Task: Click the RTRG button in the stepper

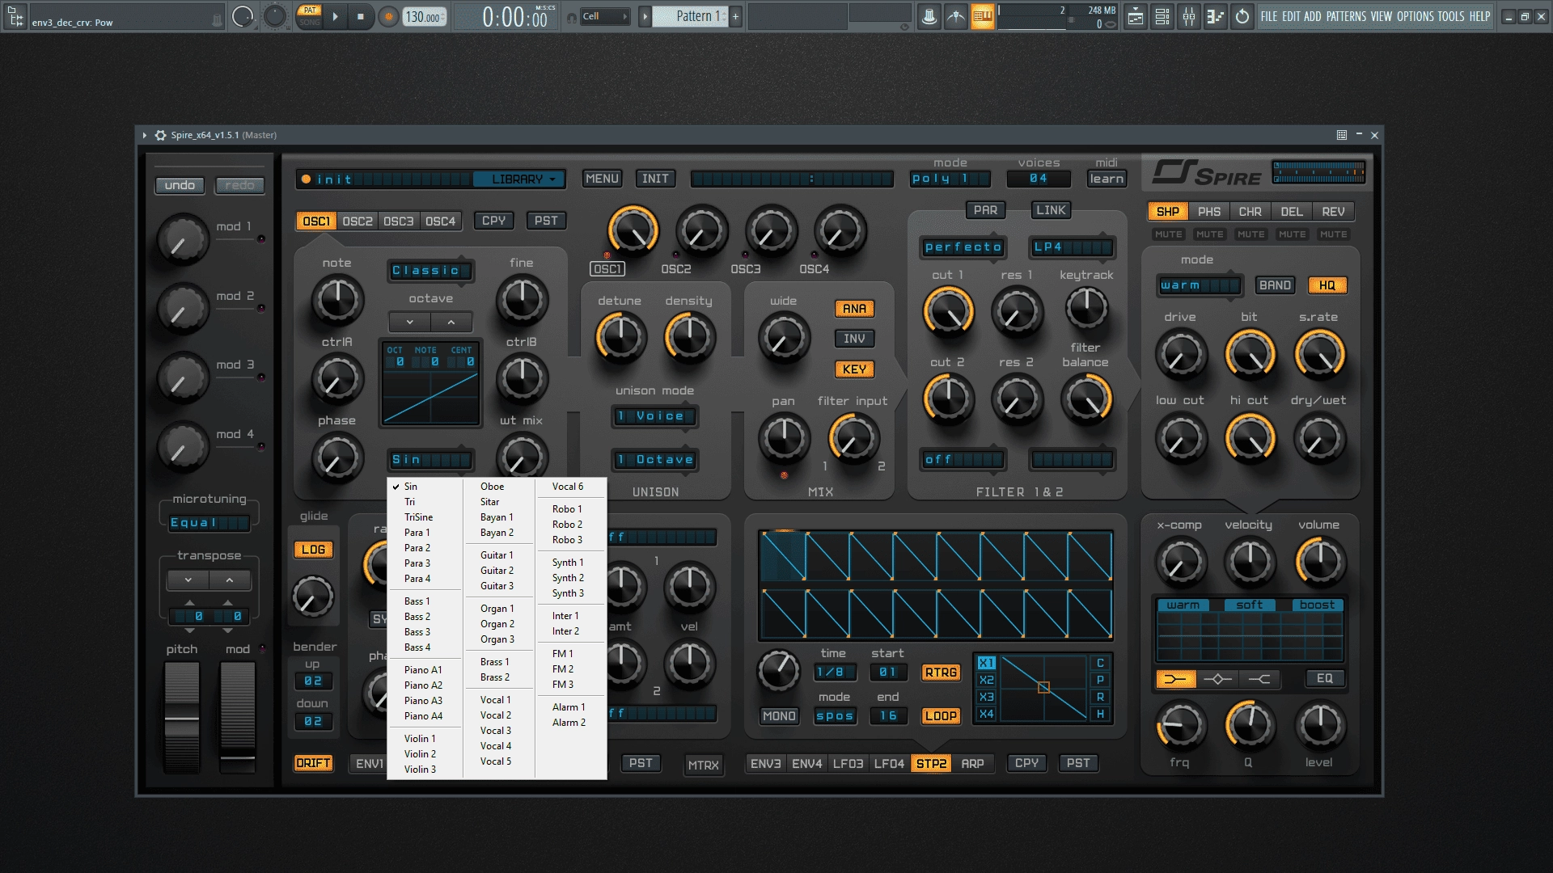Action: pos(941,673)
